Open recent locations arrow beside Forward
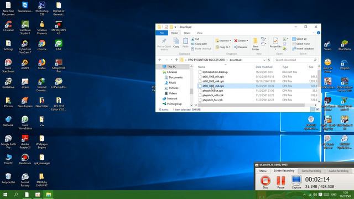354x199 pixels. coord(171,60)
